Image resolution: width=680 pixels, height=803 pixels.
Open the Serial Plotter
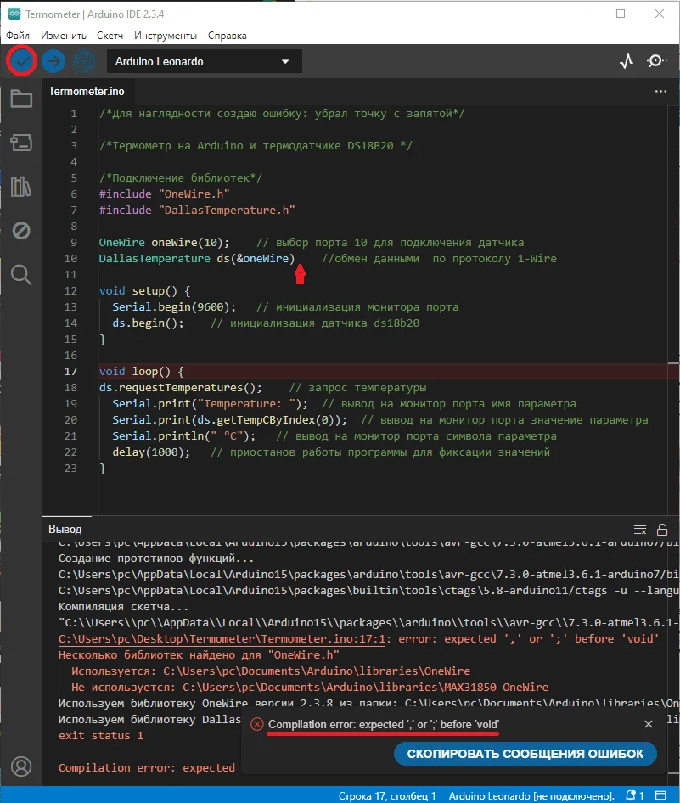[x=627, y=61]
